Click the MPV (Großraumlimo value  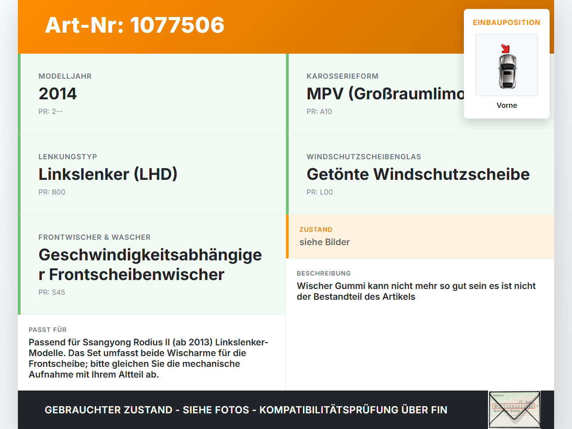pos(385,93)
